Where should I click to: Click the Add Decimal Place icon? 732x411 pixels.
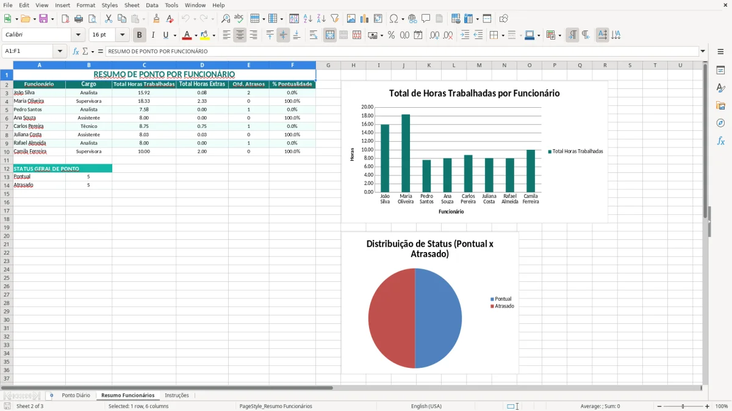pos(436,35)
